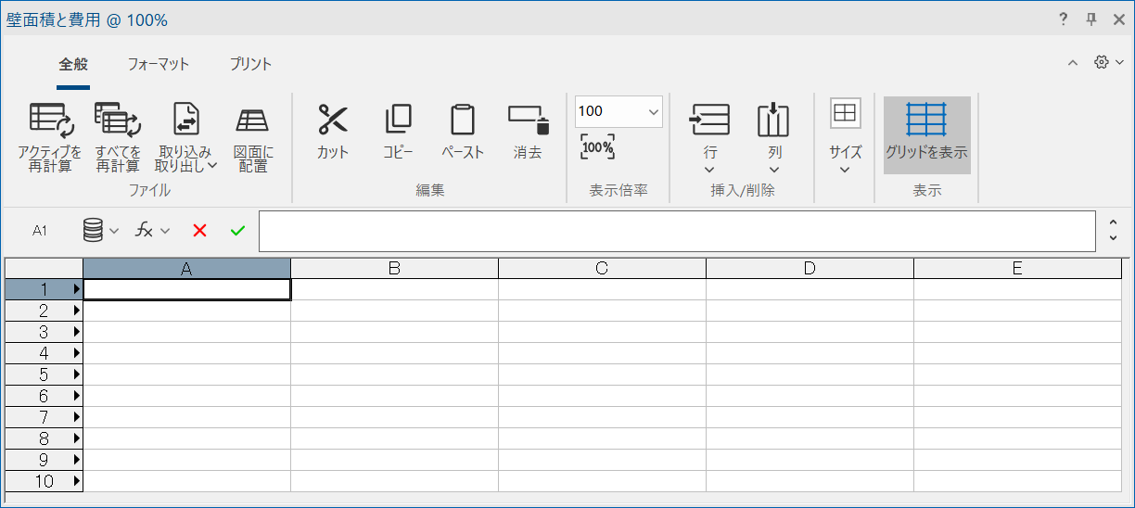The width and height of the screenshot is (1135, 508).
Task: Open the サイズ dropdown
Action: pyautogui.click(x=845, y=169)
